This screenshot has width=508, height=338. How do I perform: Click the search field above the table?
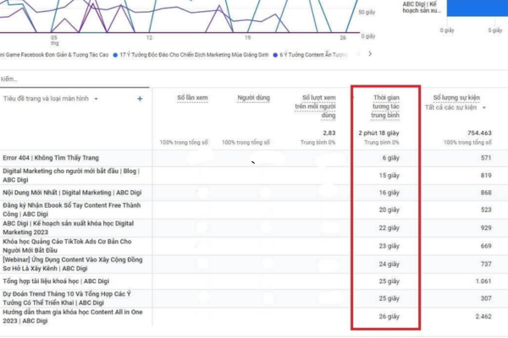(x=75, y=79)
